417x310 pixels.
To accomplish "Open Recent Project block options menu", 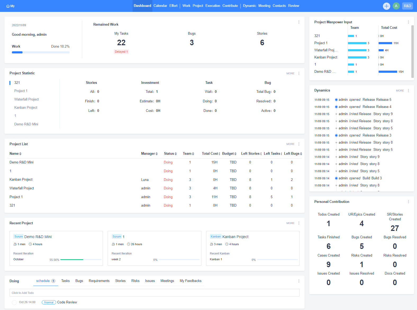I will (299, 223).
